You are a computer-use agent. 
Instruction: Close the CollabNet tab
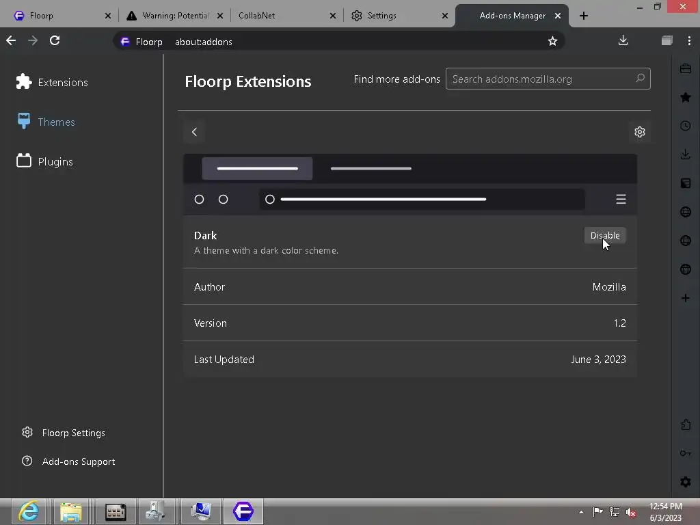coord(333,16)
